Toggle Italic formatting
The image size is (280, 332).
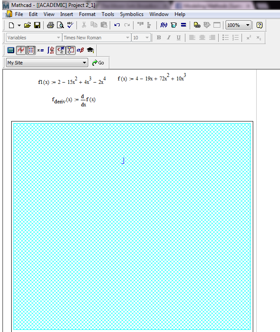click(x=169, y=38)
